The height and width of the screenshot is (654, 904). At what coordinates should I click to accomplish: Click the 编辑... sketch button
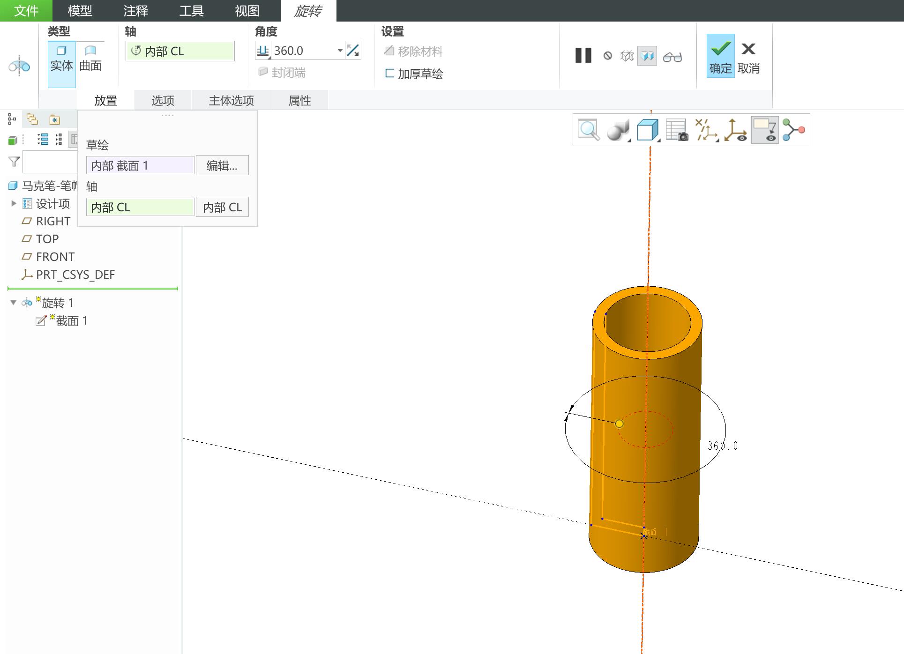[222, 165]
